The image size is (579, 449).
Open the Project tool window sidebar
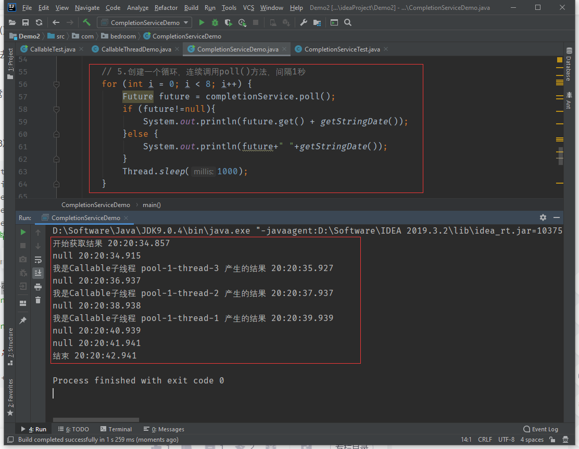(10, 63)
